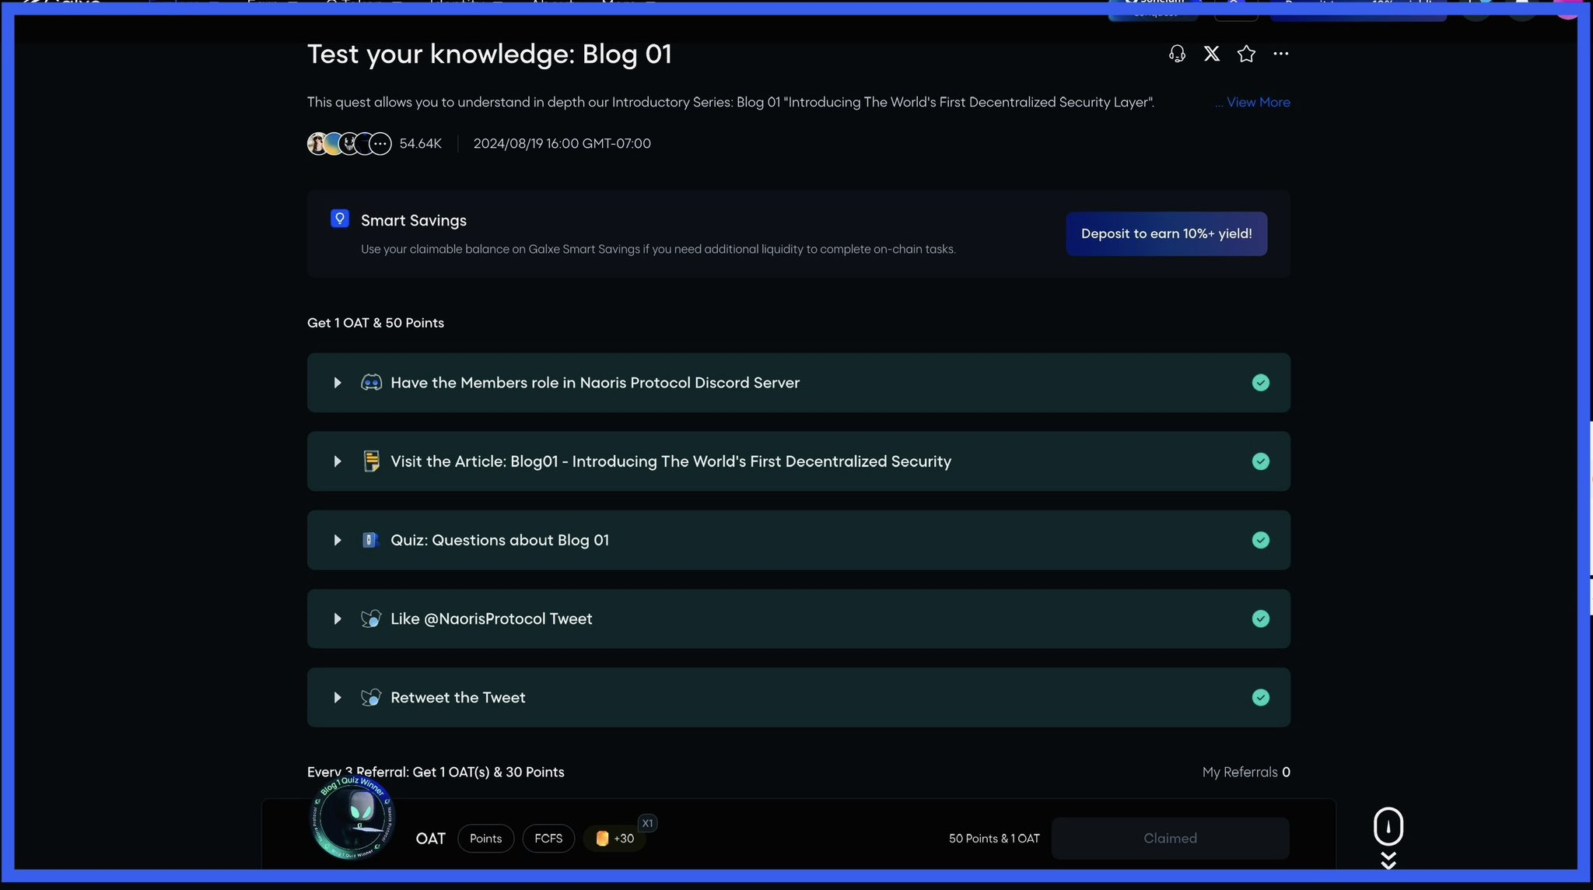
Task: Click completed checkmark on Retweet the Tweet task
Action: click(1261, 697)
